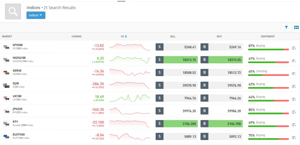Click the -13.82 SPX500 change value
The image size is (300, 145).
tap(98, 45)
